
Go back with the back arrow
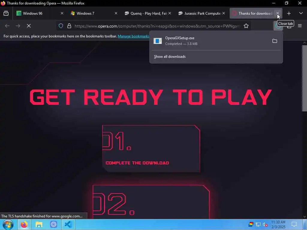[x=7, y=26]
